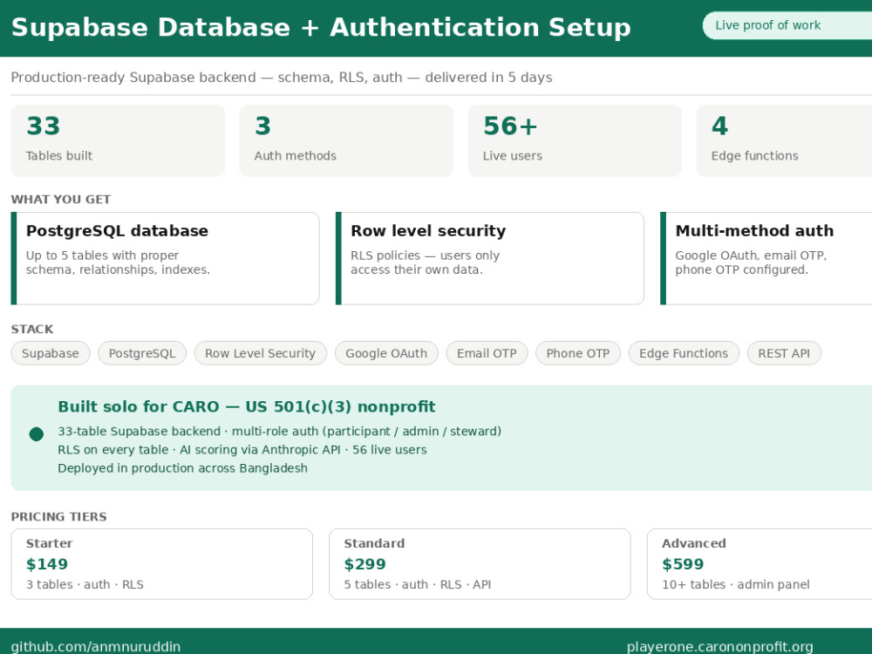The image size is (872, 654).
Task: Click the Edge Functions tag
Action: click(x=684, y=353)
